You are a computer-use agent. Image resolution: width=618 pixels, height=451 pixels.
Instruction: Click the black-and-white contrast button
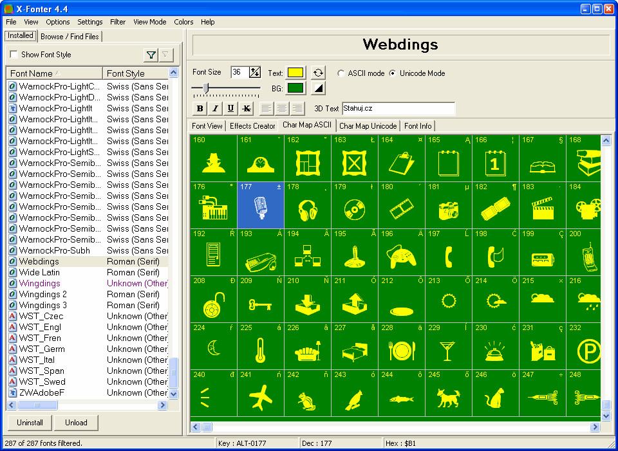click(318, 88)
